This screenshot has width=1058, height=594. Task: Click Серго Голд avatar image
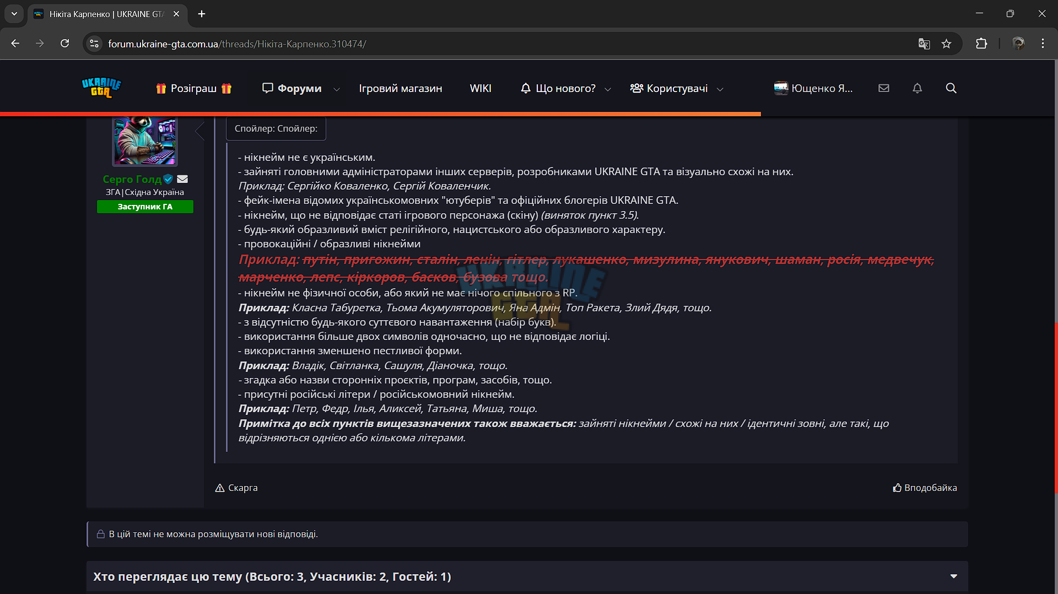(145, 141)
